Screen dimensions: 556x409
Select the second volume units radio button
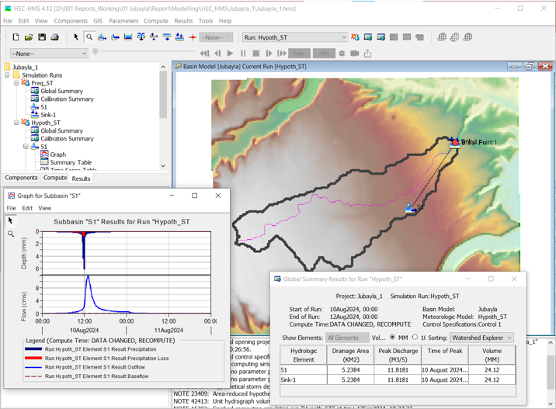(415, 338)
